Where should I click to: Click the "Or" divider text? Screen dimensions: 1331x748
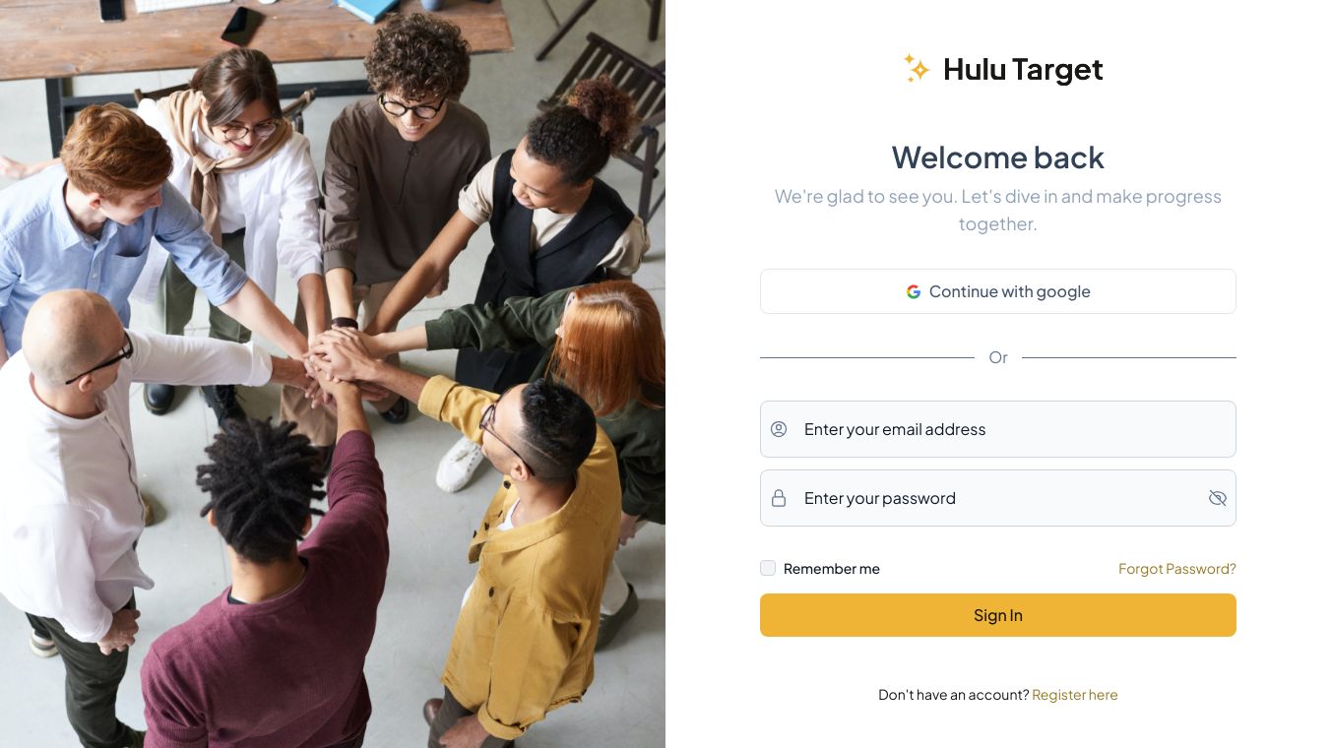click(998, 357)
